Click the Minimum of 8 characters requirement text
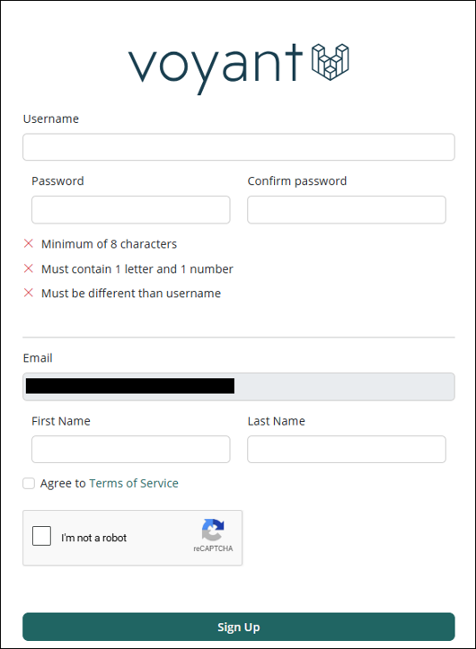The height and width of the screenshot is (649, 476). [109, 244]
